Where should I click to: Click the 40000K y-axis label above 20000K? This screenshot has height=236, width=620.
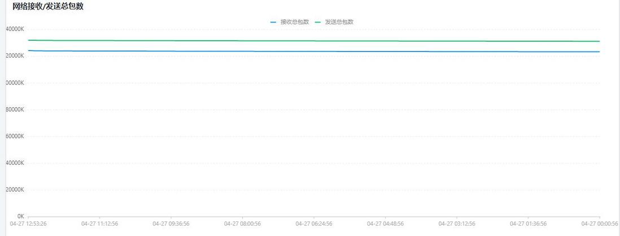tap(15, 163)
